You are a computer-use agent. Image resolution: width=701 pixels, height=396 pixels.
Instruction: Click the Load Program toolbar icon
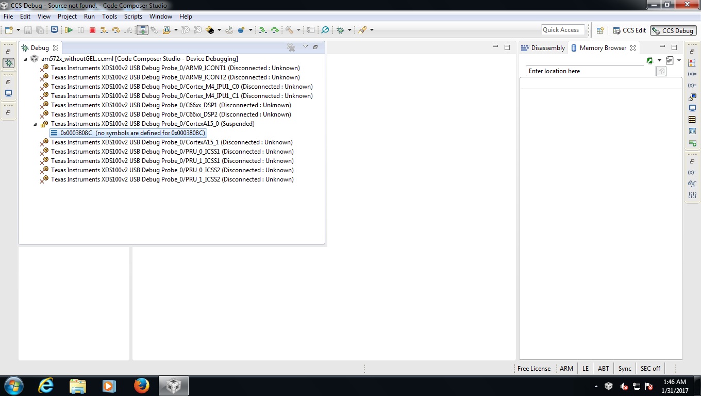tap(166, 30)
